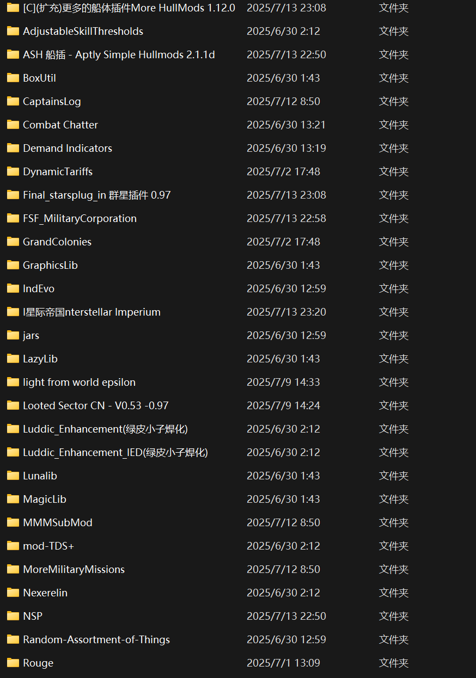Select the light from world epsilon folder name
Screen dimensions: 476x678
click(79, 382)
